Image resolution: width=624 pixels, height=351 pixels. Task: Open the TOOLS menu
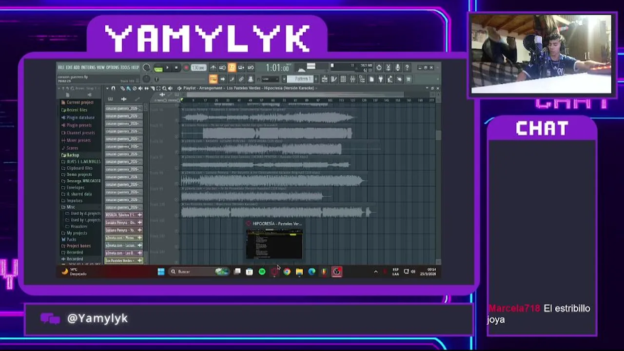(125, 67)
